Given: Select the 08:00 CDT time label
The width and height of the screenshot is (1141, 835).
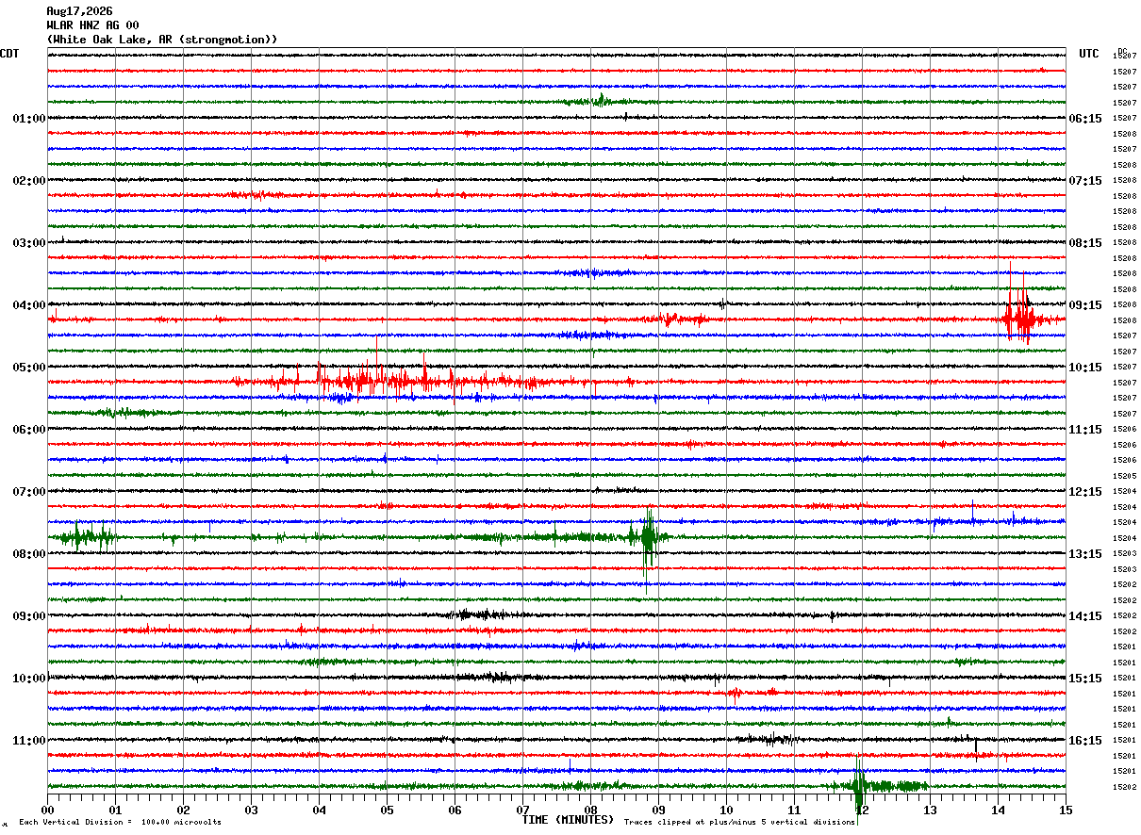Looking at the screenshot, I should [x=29, y=554].
